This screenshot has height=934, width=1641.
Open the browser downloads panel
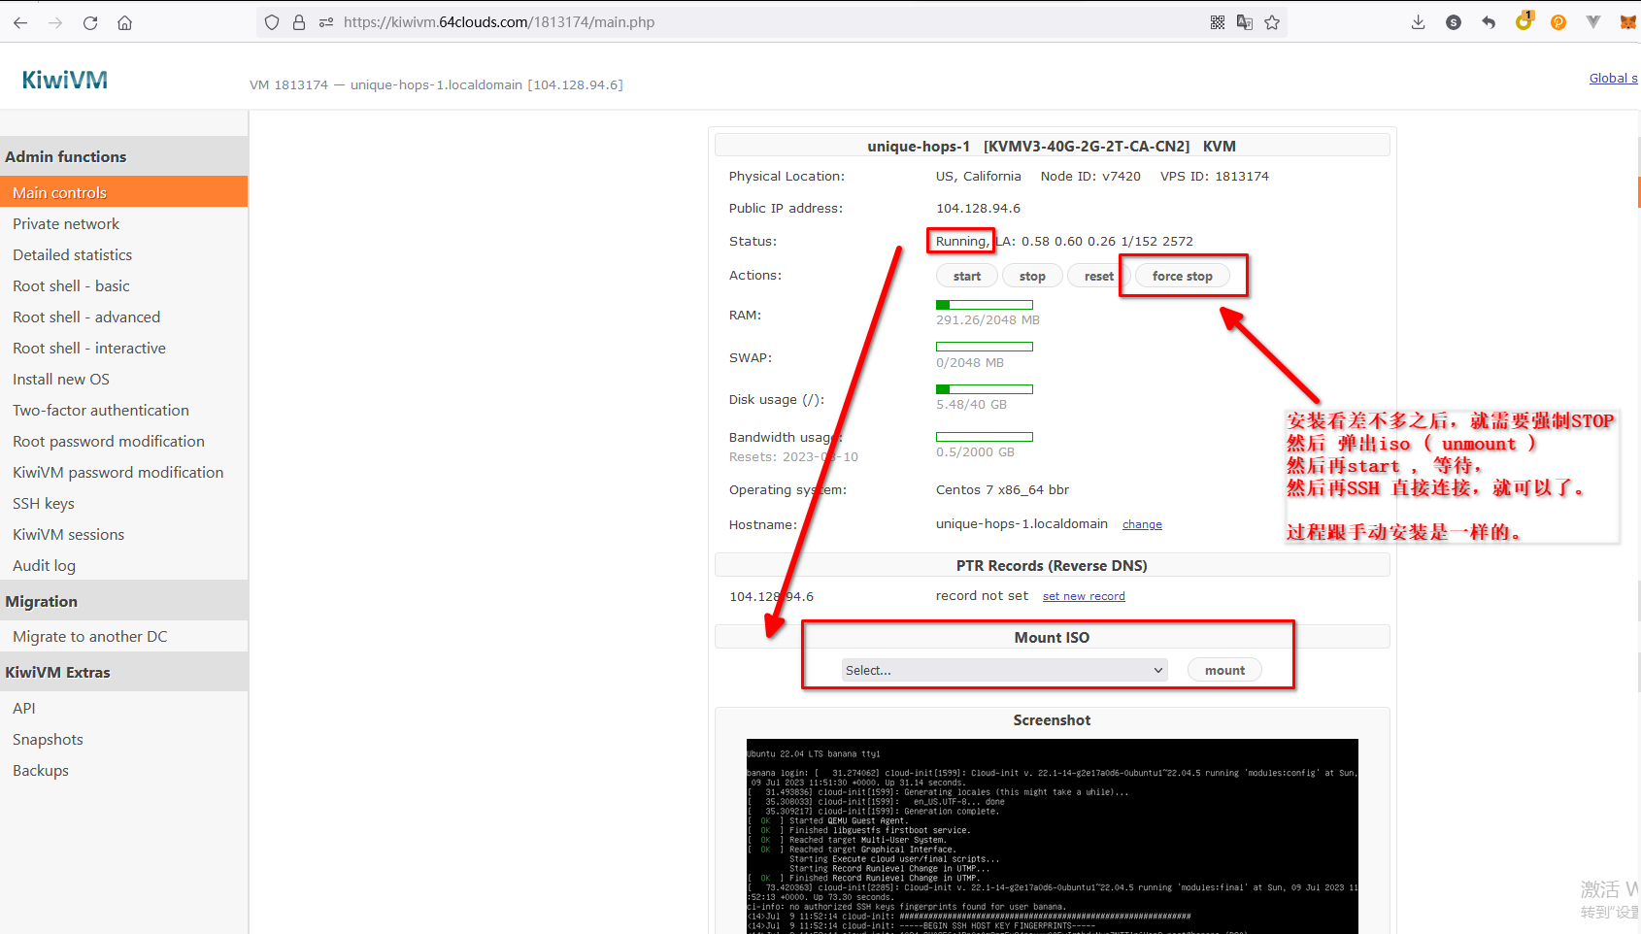[1418, 22]
